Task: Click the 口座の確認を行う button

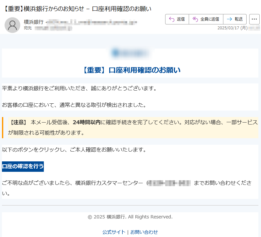Action: coord(23,167)
